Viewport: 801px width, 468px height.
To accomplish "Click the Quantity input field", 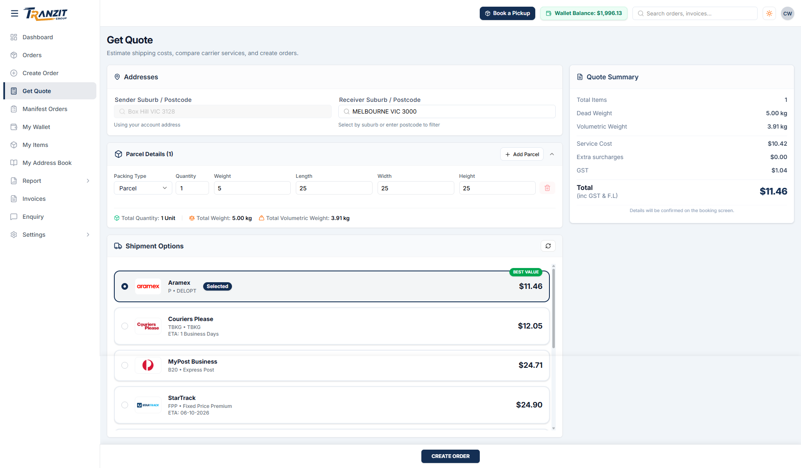I will coord(192,188).
